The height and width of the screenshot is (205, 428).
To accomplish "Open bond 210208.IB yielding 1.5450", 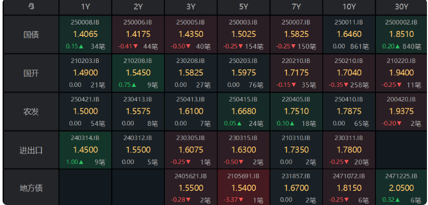I will [x=138, y=73].
